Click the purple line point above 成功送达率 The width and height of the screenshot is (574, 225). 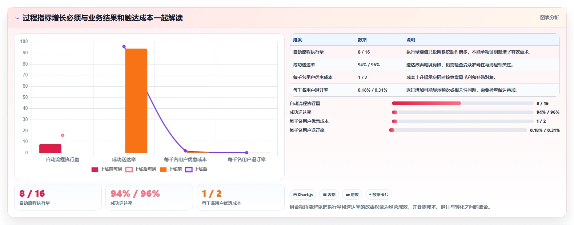point(124,46)
